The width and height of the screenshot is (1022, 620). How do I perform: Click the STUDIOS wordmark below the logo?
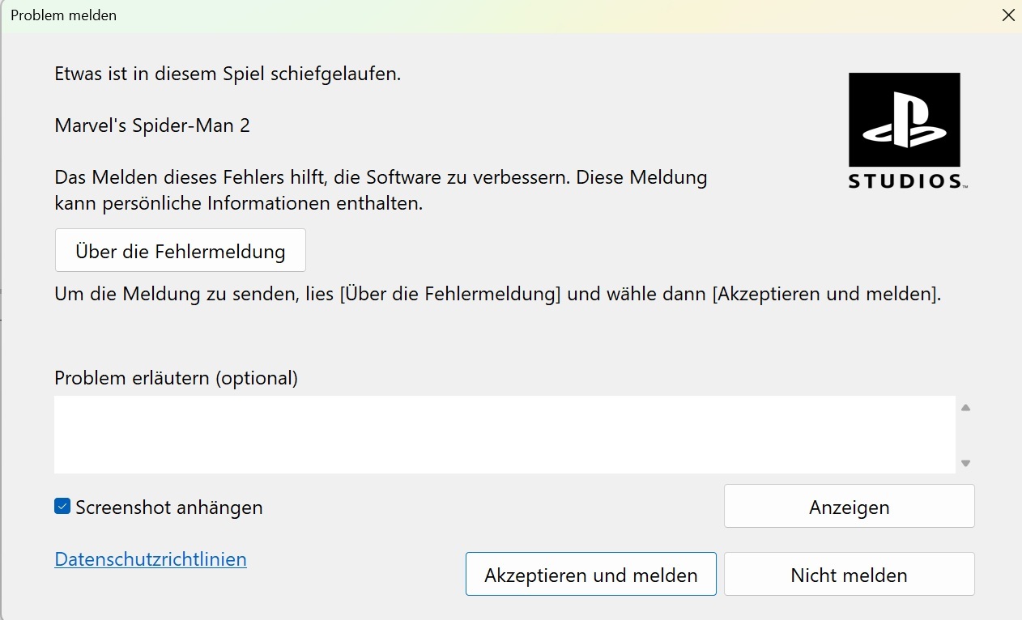coord(907,180)
